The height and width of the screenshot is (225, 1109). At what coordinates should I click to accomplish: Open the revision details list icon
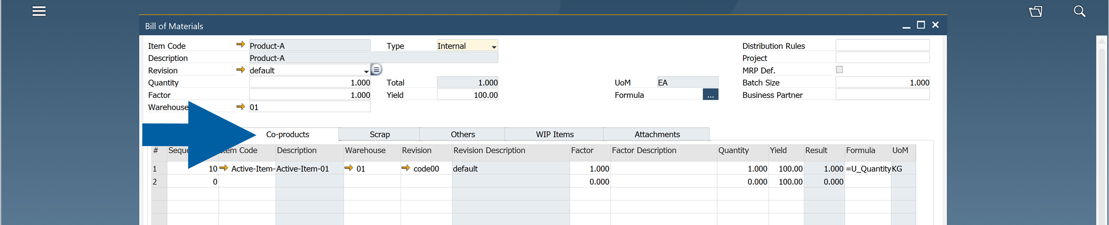tap(376, 70)
